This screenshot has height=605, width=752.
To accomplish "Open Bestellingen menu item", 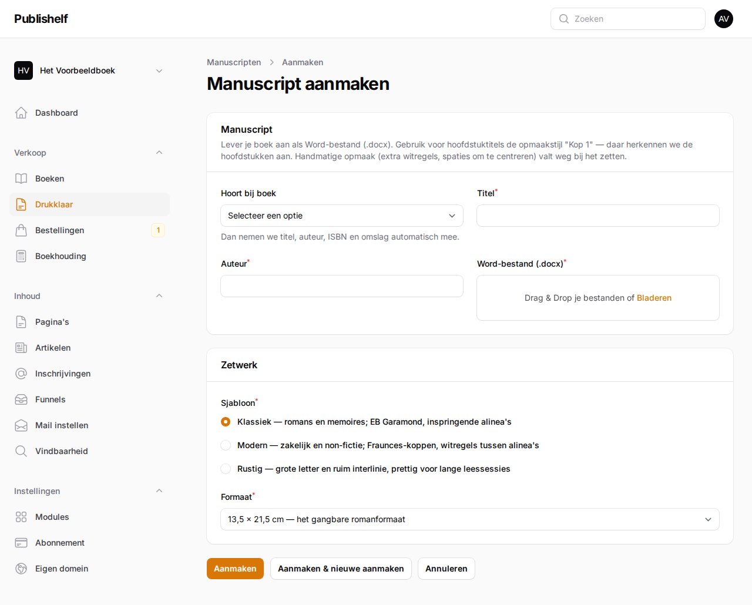I will [x=89, y=230].
